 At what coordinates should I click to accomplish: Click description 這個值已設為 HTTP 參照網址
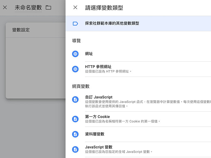[108, 71]
